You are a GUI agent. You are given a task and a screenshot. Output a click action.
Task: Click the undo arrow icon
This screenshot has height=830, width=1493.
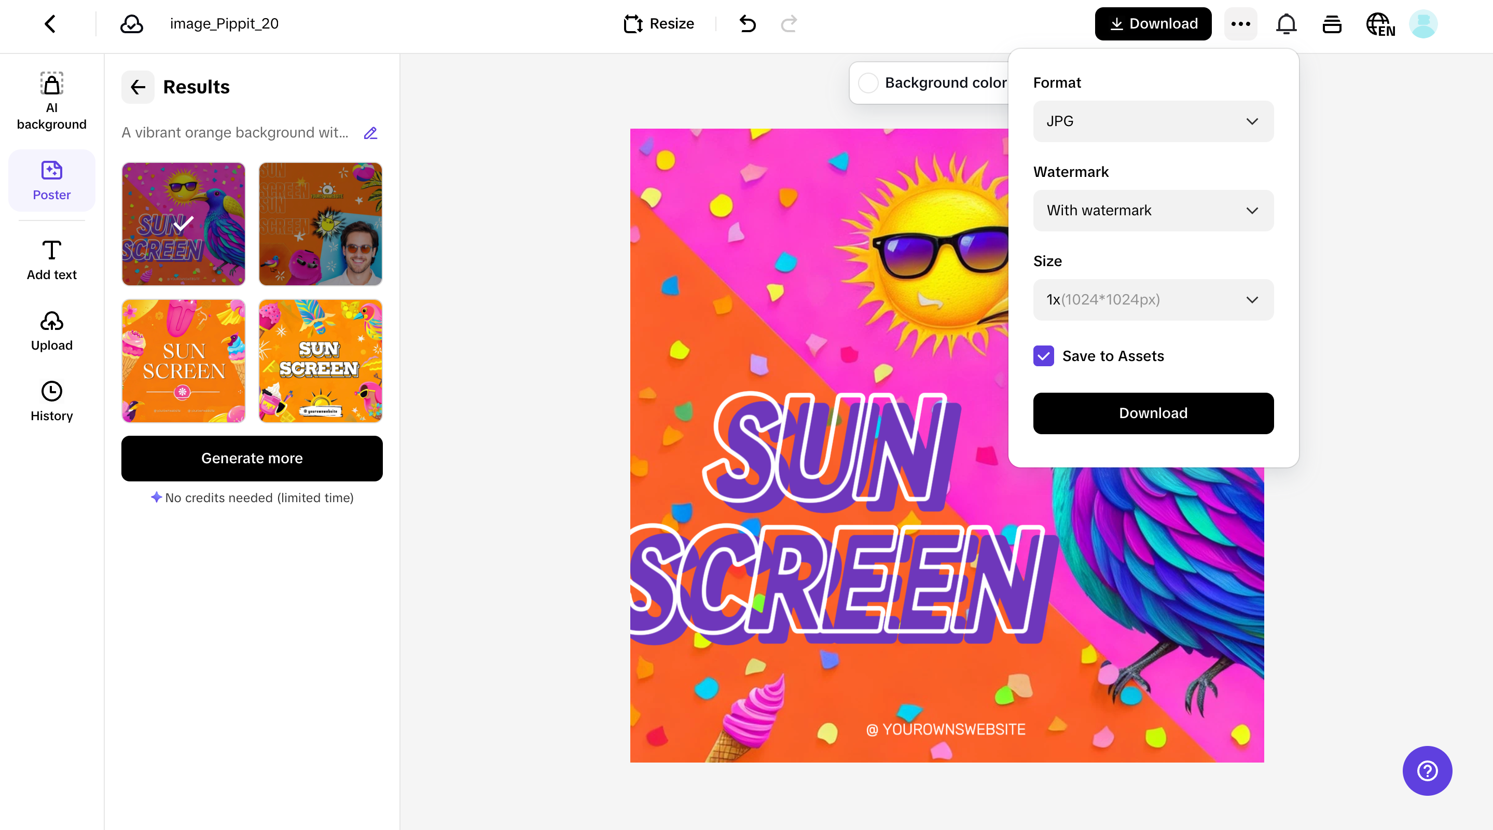[x=748, y=24]
